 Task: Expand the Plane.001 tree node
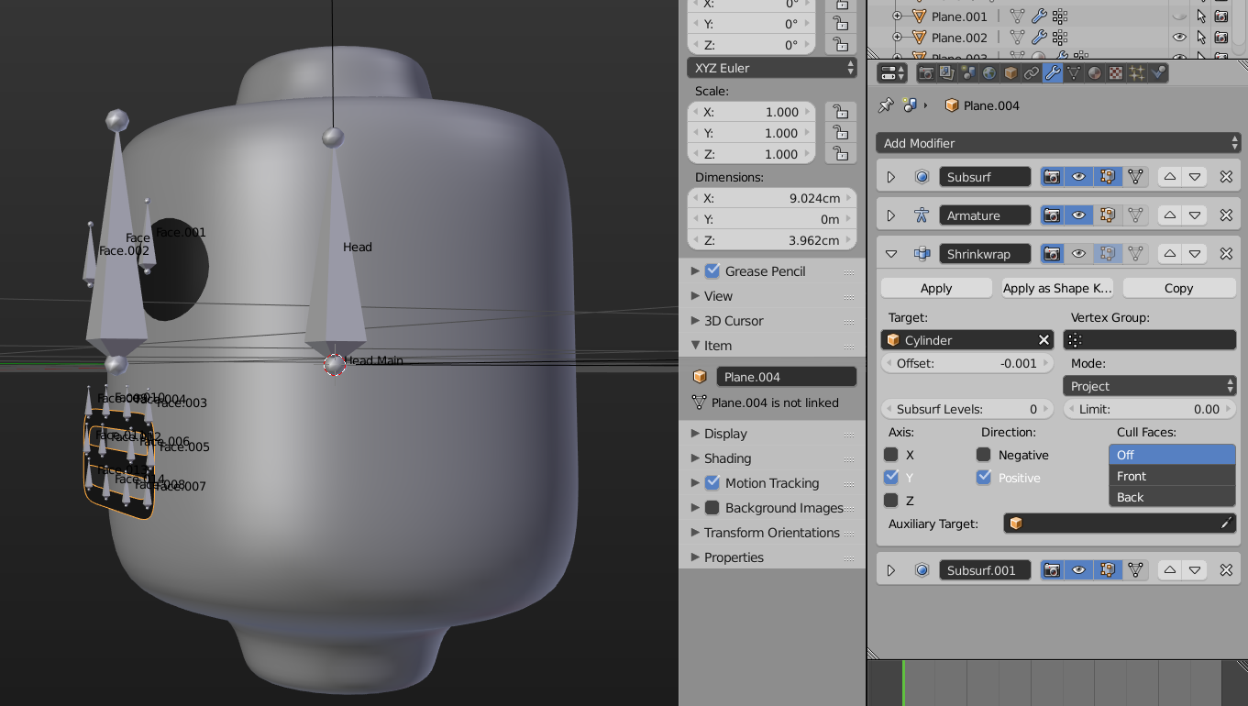click(x=898, y=17)
